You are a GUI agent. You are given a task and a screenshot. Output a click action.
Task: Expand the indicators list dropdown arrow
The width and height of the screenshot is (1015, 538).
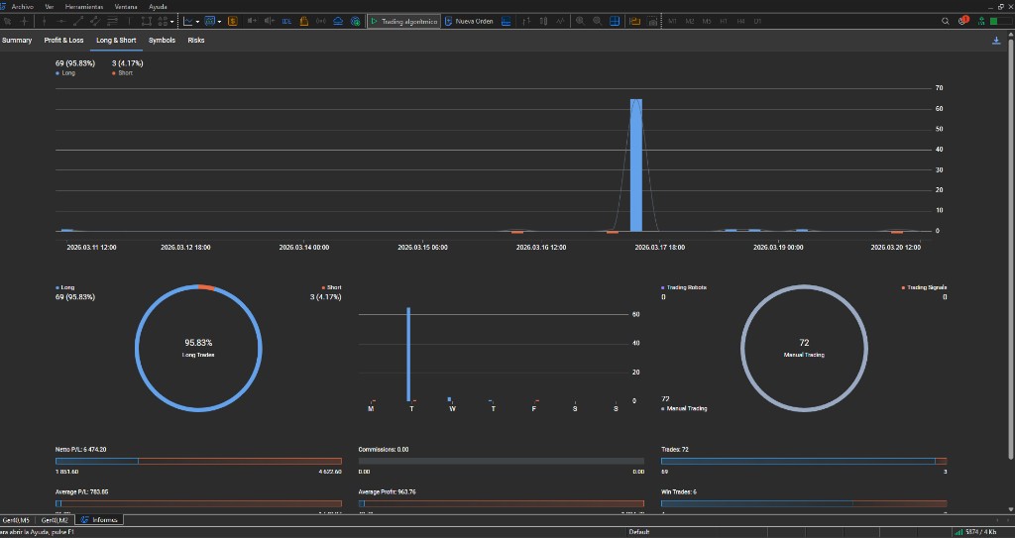[197, 21]
